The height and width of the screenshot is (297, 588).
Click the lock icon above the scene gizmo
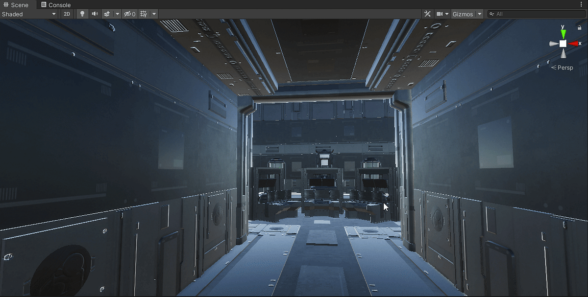[579, 28]
